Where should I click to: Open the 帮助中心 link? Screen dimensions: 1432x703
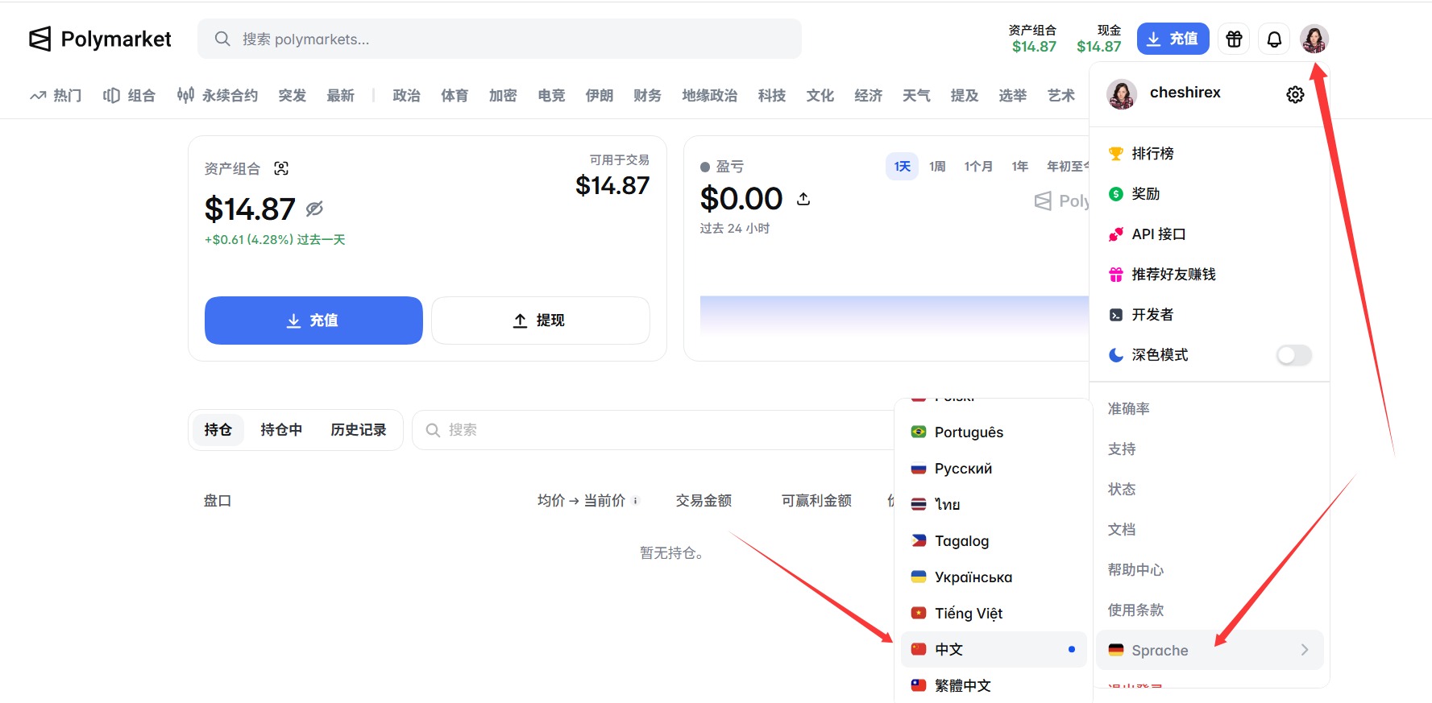[1135, 569]
